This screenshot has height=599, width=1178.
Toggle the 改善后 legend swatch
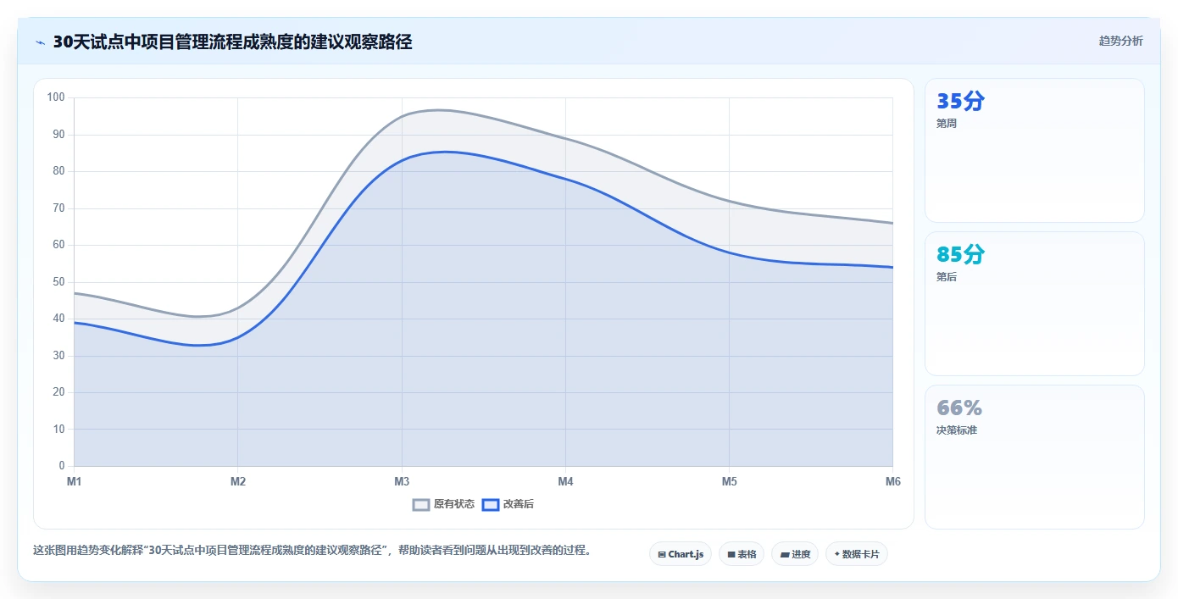[x=490, y=504]
